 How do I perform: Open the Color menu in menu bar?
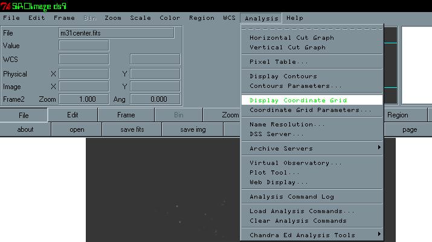coord(170,18)
